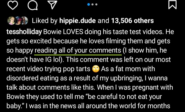Image resolution: width=185 pixels, height=112 pixels.
Task: Visit the hippie.dude profile
Action: 77,21
